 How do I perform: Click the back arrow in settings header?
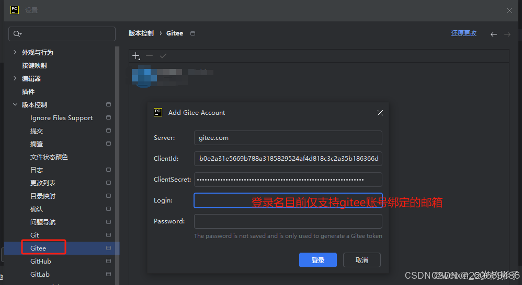[x=494, y=34]
